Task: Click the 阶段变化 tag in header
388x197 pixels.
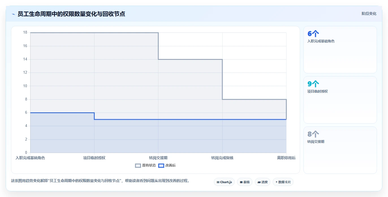Action: (x=369, y=14)
